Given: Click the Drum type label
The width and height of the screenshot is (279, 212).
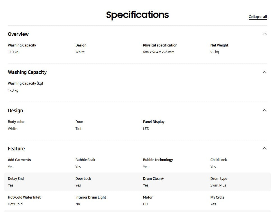Looking at the screenshot, I should (219, 179).
